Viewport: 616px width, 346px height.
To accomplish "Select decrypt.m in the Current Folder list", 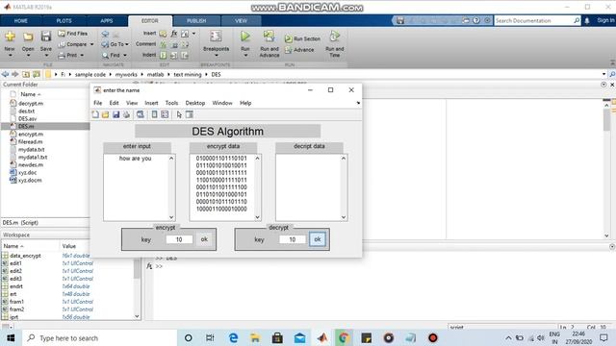I will tap(31, 104).
